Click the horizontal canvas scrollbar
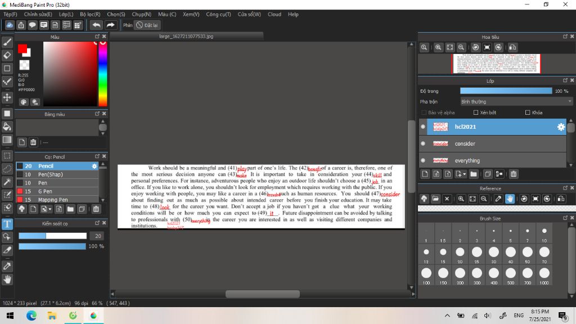The width and height of the screenshot is (576, 324). tap(263, 294)
